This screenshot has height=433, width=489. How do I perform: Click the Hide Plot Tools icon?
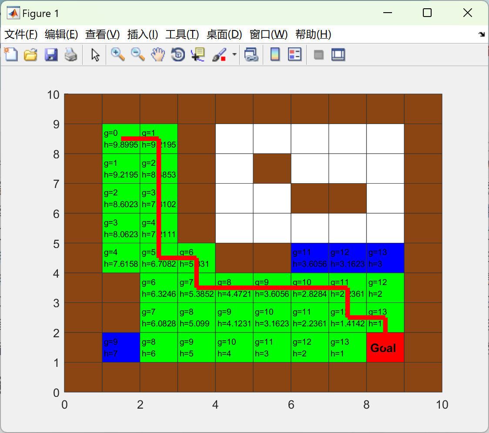(318, 55)
